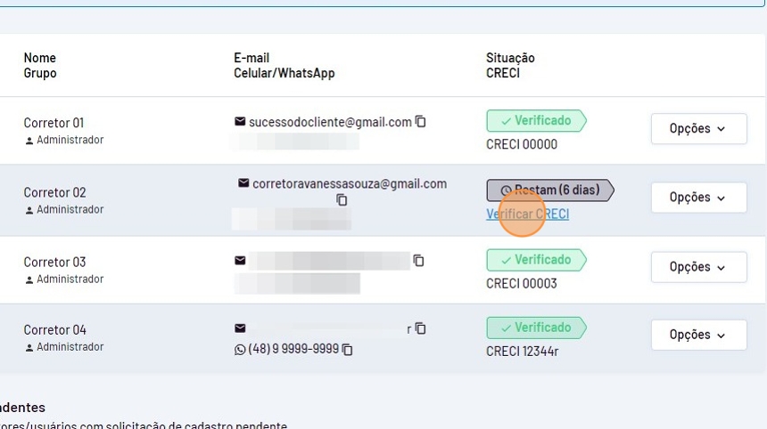Open Opções dropdown for Corretor 01

pos(698,129)
